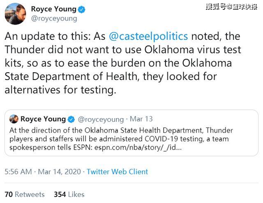Viewport: 263px width, 203px height.
Task: Click the @royceyoung handle in the quoted tweet
Action: pos(101,119)
